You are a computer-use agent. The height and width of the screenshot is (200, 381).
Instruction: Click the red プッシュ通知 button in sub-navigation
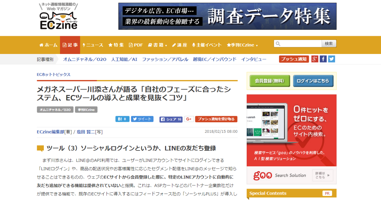[x=294, y=59]
